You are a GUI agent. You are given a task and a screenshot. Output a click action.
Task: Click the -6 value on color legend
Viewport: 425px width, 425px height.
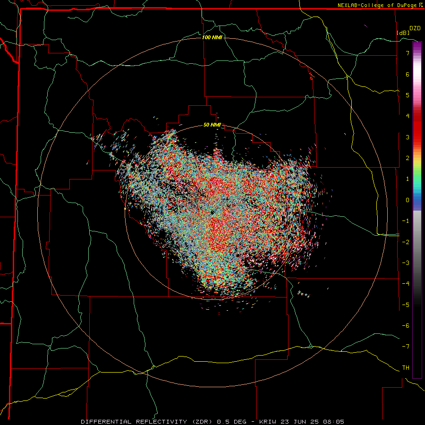coord(406,326)
